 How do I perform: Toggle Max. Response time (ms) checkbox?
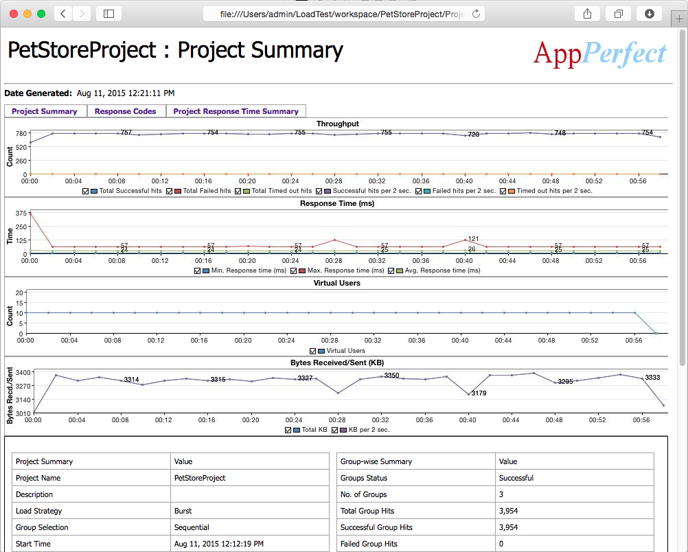294,271
